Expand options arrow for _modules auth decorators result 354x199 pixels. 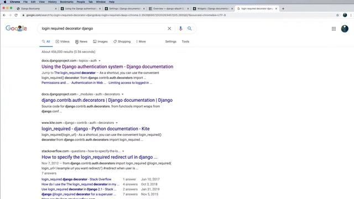tap(123, 94)
